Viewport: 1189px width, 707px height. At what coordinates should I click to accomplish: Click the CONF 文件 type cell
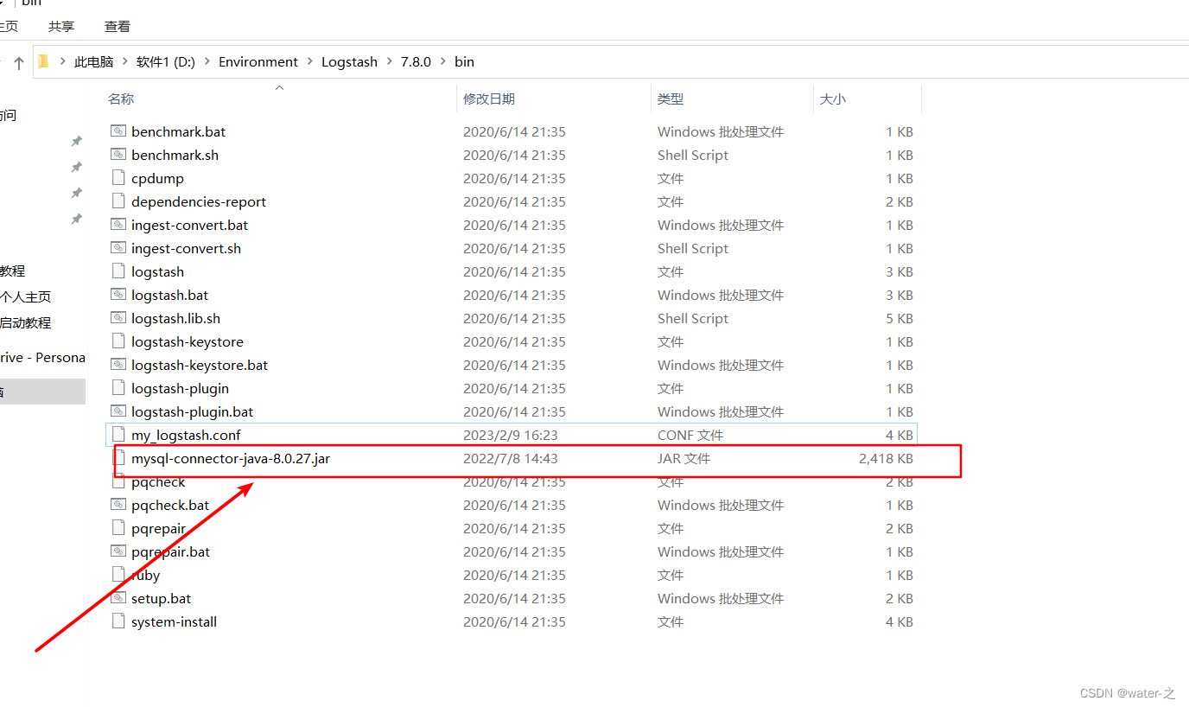tap(690, 435)
